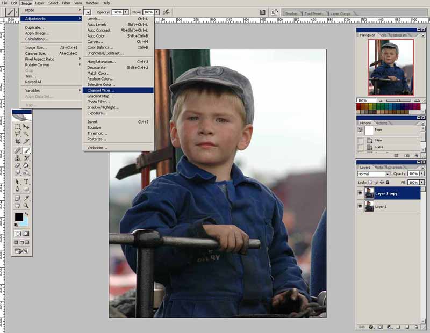The height and width of the screenshot is (333, 430).
Task: Click Jump to ImageReady button in toolbox
Action: (x=21, y=251)
